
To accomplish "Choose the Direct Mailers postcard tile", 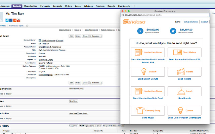I will 184,52.
